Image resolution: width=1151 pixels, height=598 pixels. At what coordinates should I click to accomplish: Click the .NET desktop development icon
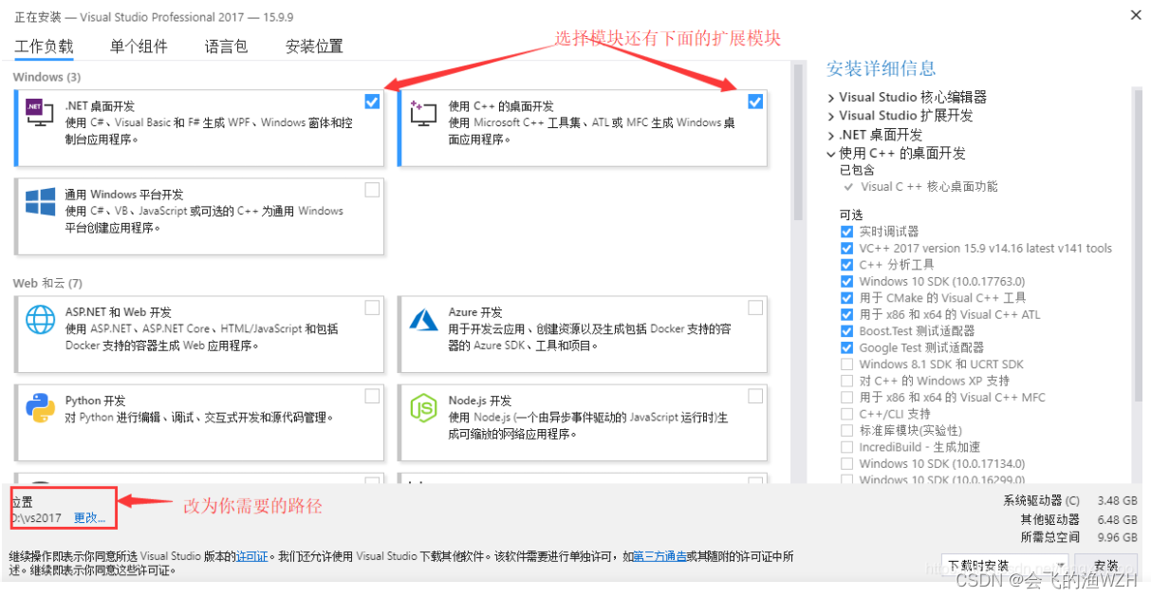(x=40, y=114)
